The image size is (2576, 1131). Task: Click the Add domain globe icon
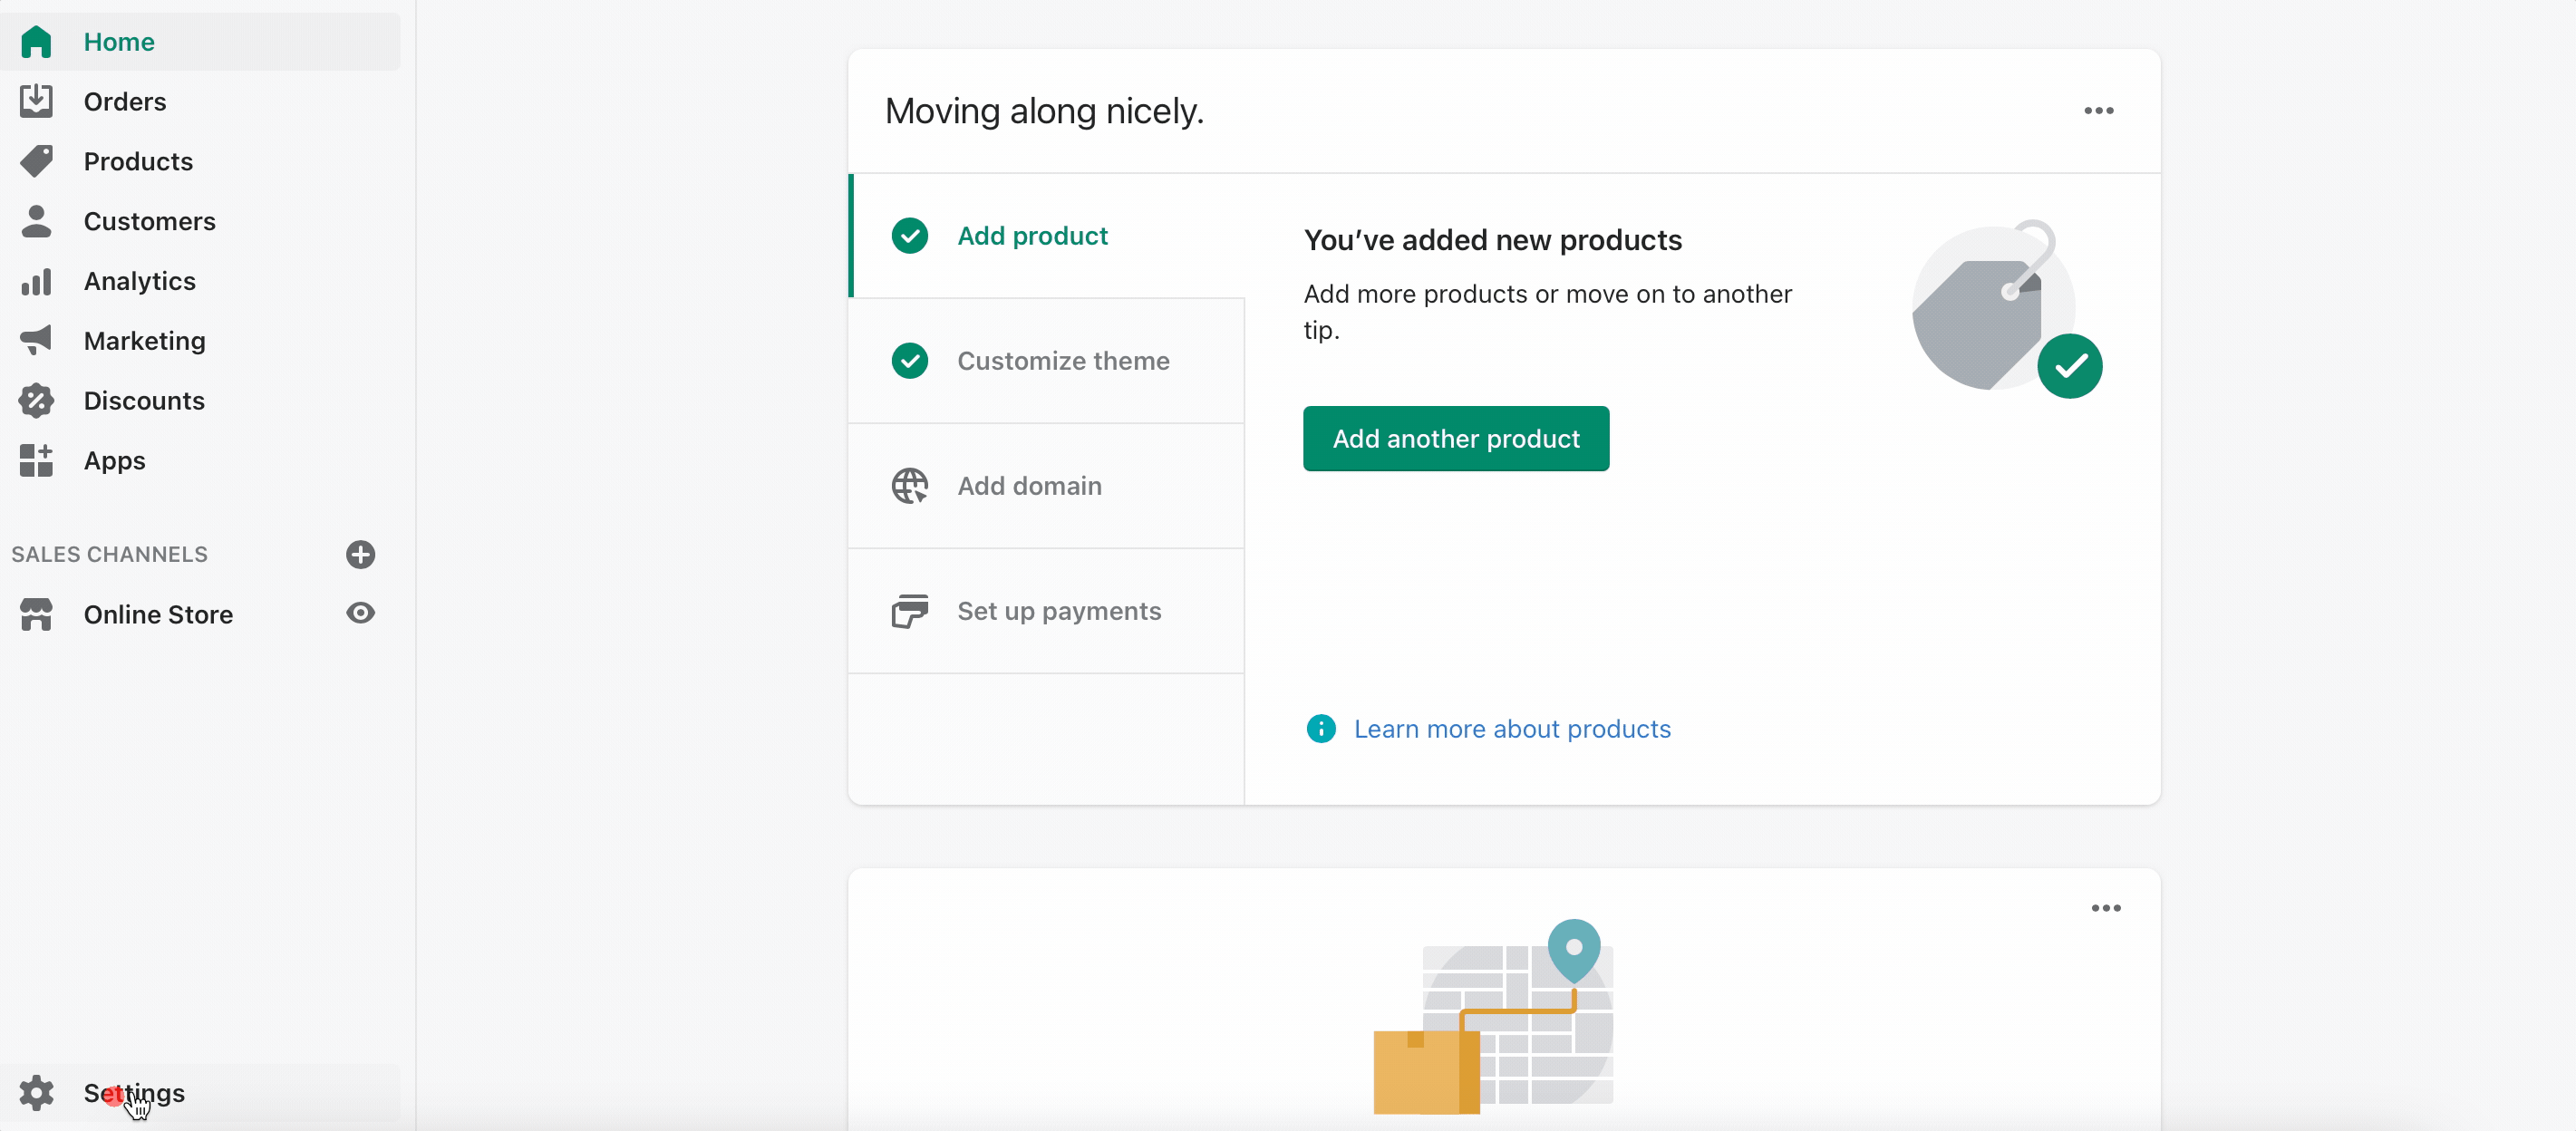909,485
